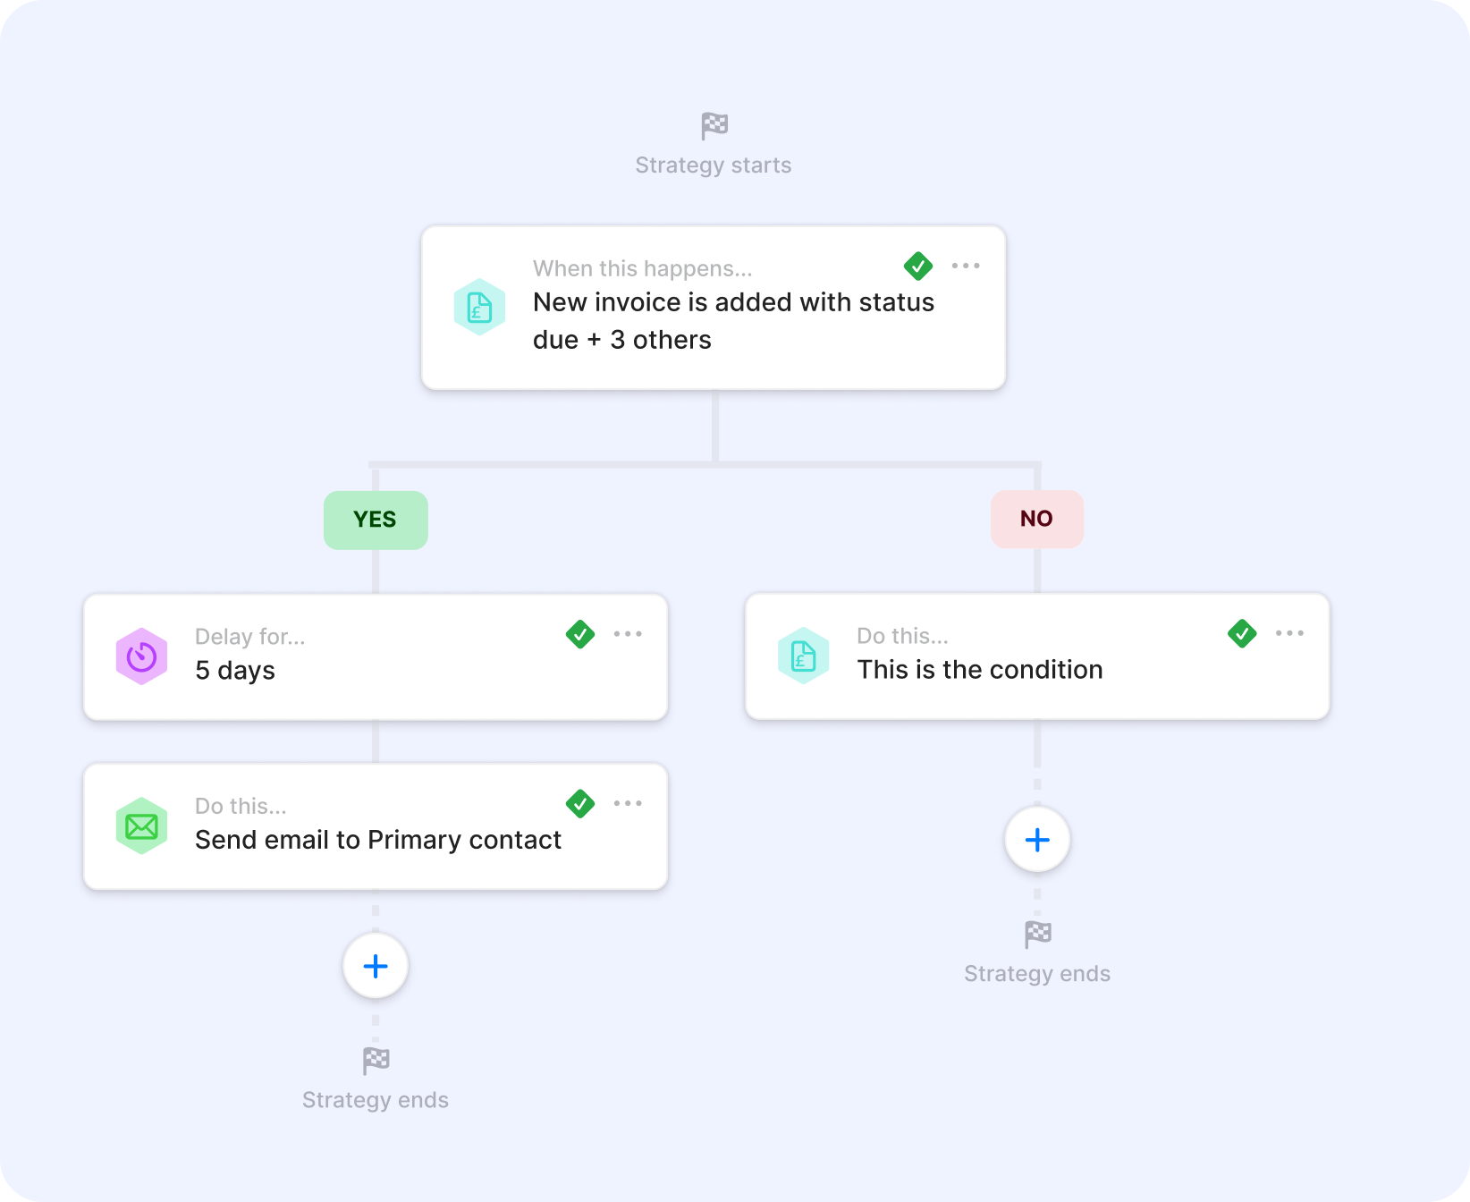Add a step below This is the condition card

[x=1037, y=840]
